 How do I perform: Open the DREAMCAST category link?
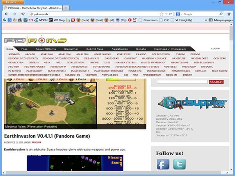point(92,58)
